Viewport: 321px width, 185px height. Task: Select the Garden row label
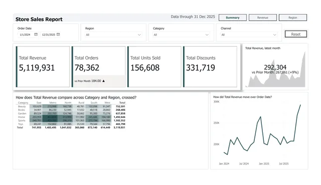(22, 113)
